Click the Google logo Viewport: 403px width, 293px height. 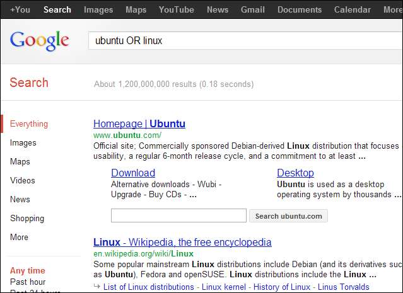coord(40,40)
